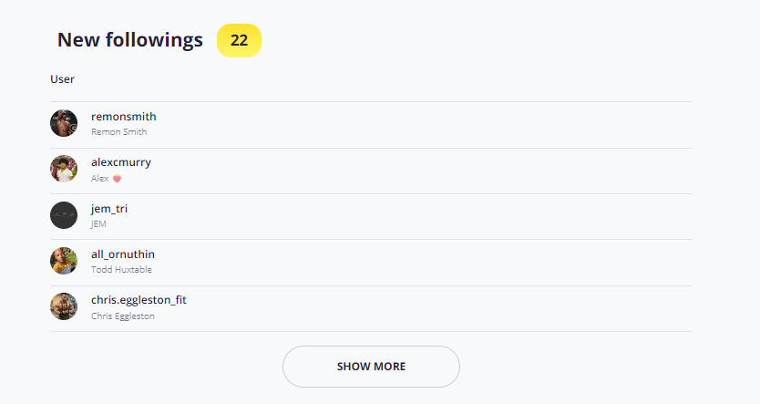Image resolution: width=760 pixels, height=404 pixels.
Task: Click the User column header
Action: point(62,79)
